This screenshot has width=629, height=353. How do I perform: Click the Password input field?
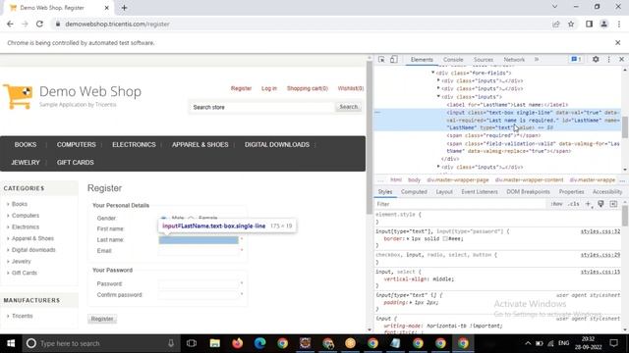click(x=200, y=283)
